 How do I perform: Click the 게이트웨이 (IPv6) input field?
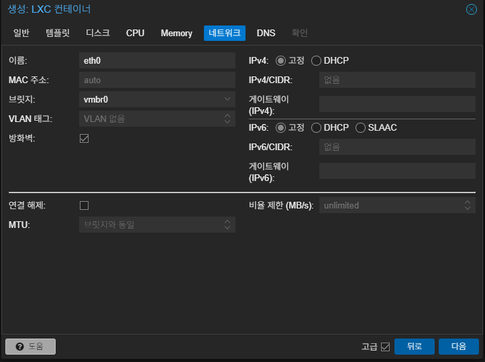coord(397,171)
